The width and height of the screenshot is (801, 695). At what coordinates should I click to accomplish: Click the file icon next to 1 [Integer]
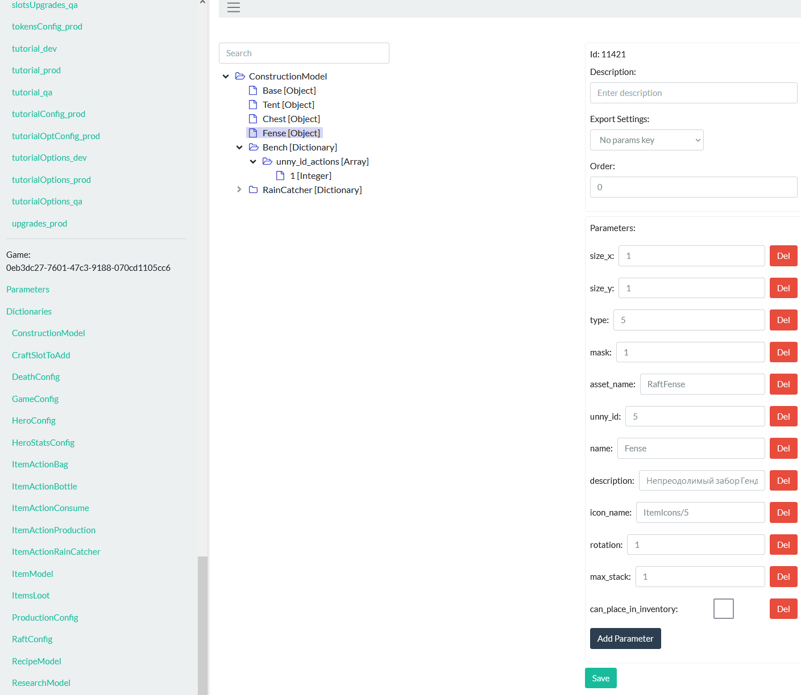pos(280,175)
